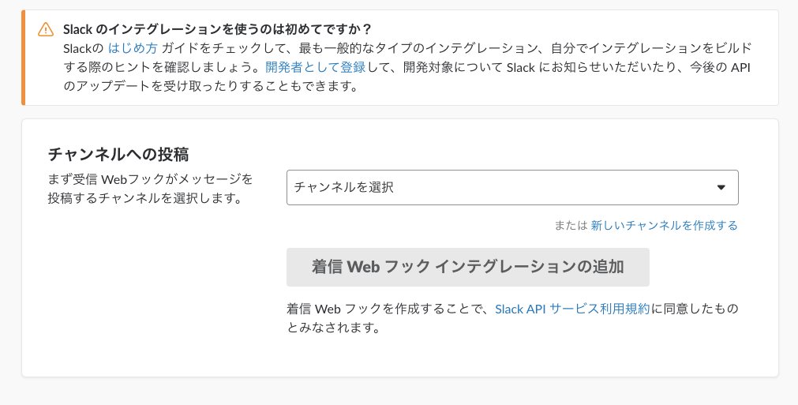Click the orange left border of the notice

pos(24,58)
